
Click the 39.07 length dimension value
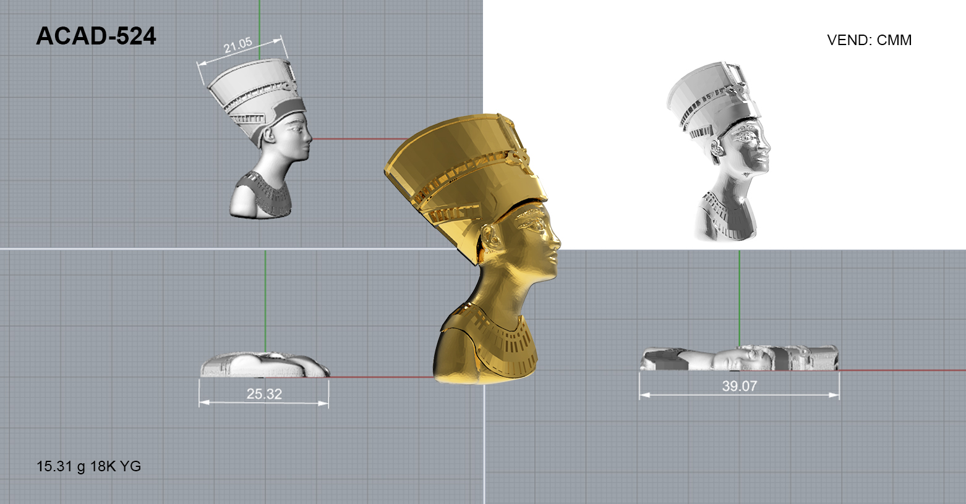click(740, 387)
